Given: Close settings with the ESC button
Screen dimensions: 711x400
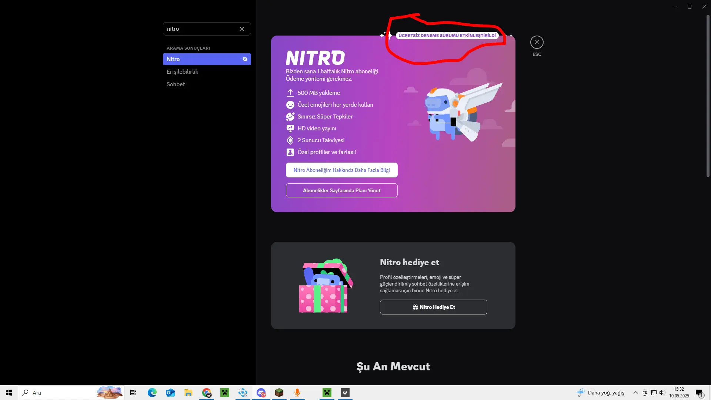Looking at the screenshot, I should pyautogui.click(x=537, y=42).
